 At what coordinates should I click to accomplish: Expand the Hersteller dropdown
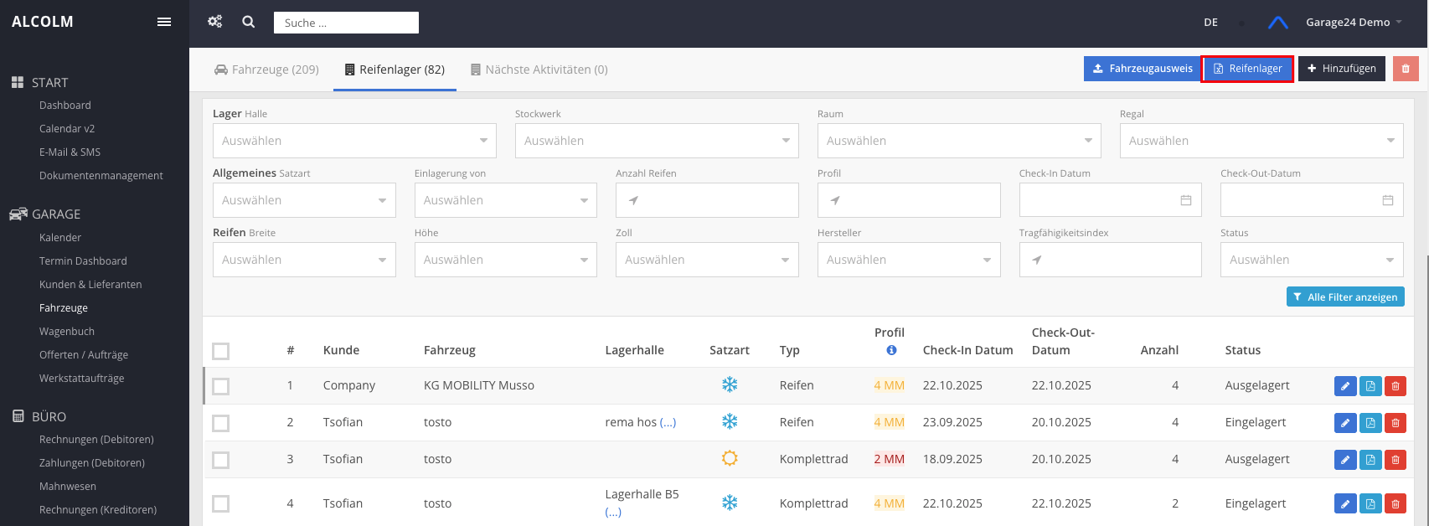[909, 260]
